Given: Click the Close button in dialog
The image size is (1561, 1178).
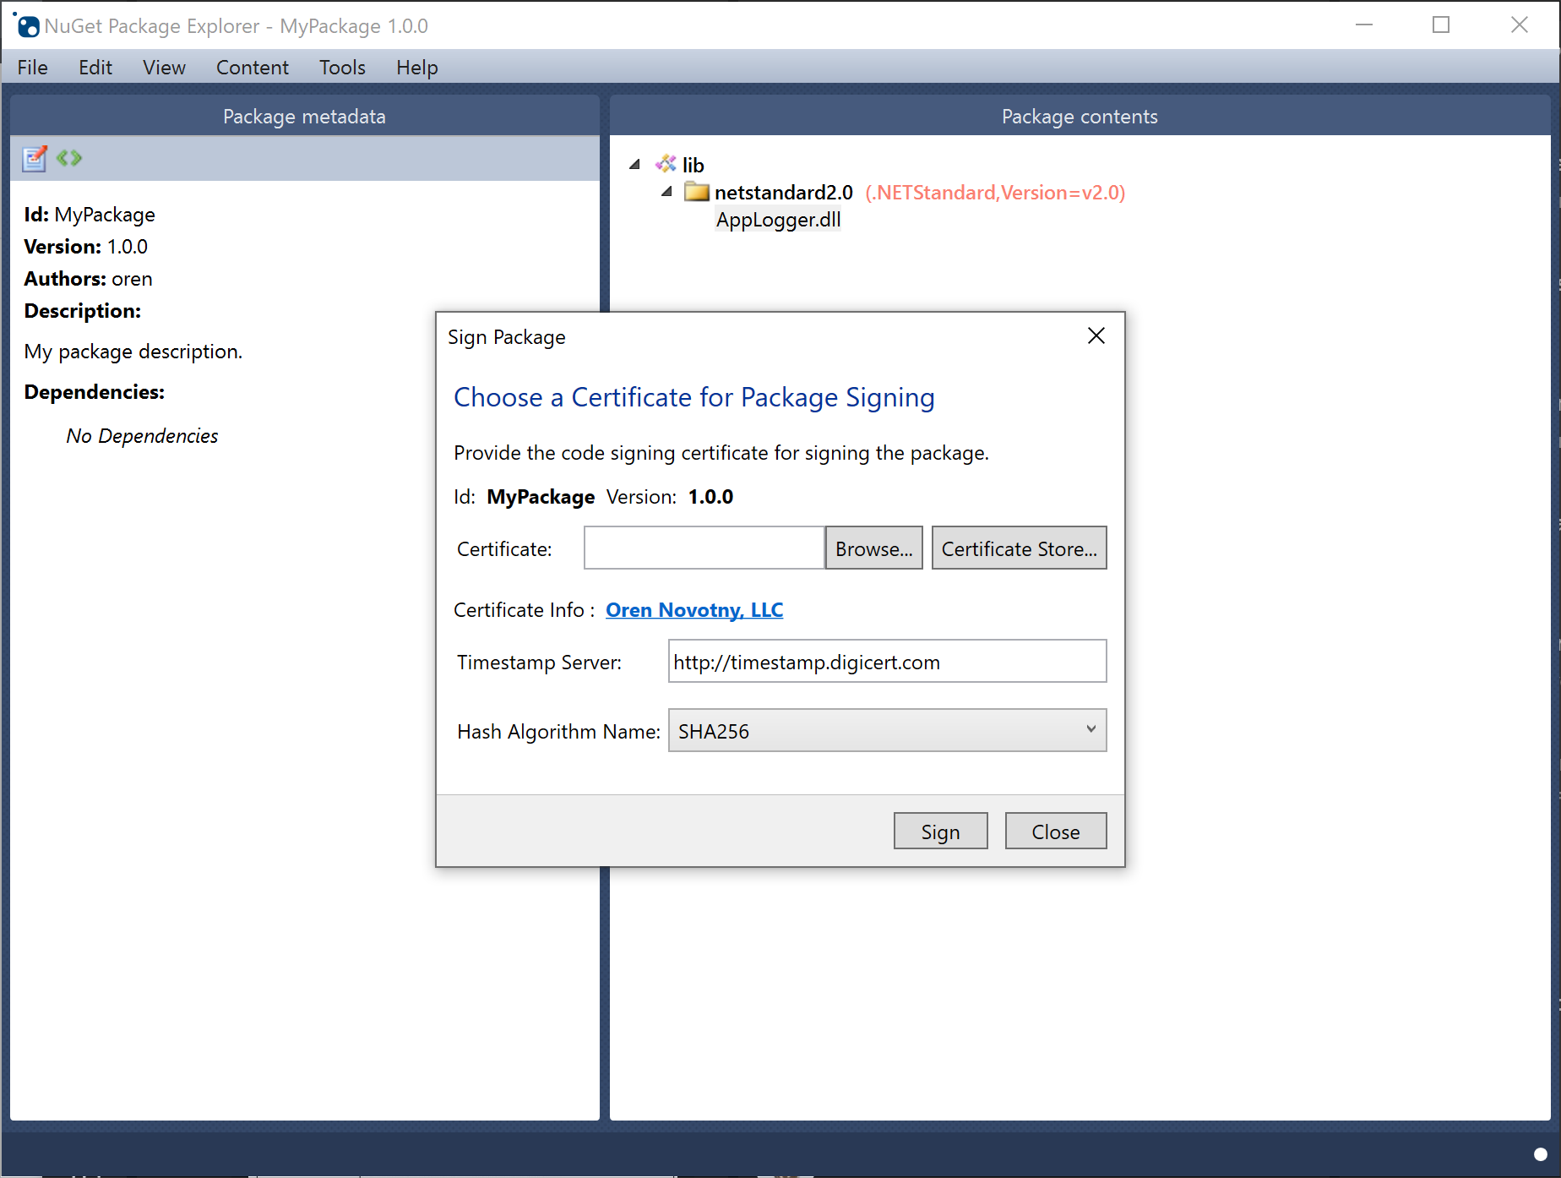Looking at the screenshot, I should pos(1055,832).
